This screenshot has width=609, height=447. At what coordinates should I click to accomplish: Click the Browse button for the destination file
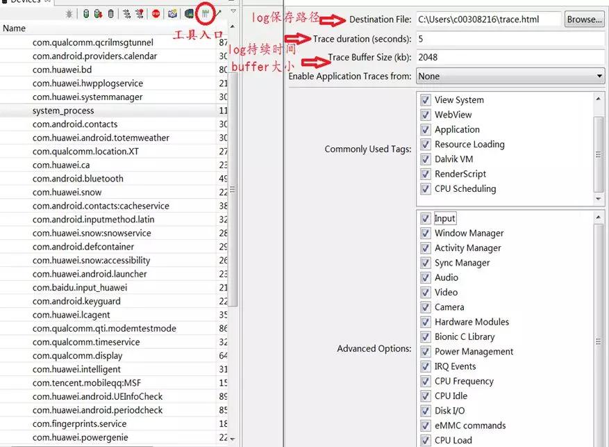[585, 19]
